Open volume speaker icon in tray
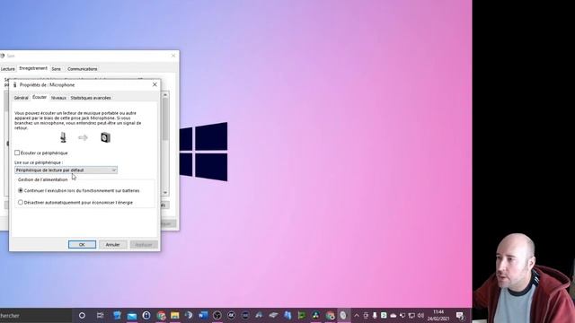This screenshot has width=575, height=323. coord(420,315)
